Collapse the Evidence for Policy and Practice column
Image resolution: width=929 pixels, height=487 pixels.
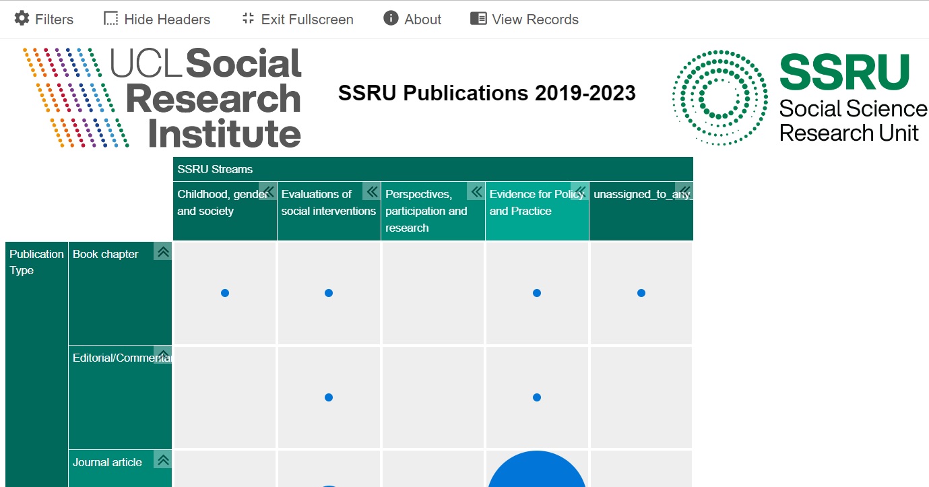(579, 191)
